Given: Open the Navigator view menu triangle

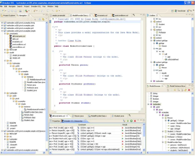Looking at the screenshot, I should pos(47,19).
